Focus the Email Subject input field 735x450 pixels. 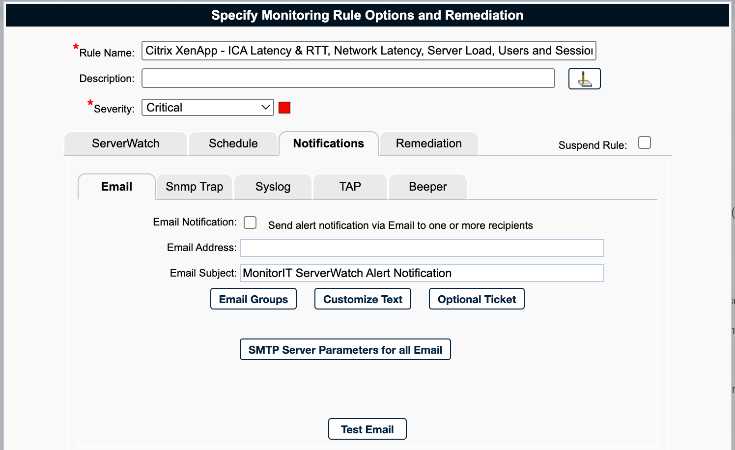(x=422, y=273)
